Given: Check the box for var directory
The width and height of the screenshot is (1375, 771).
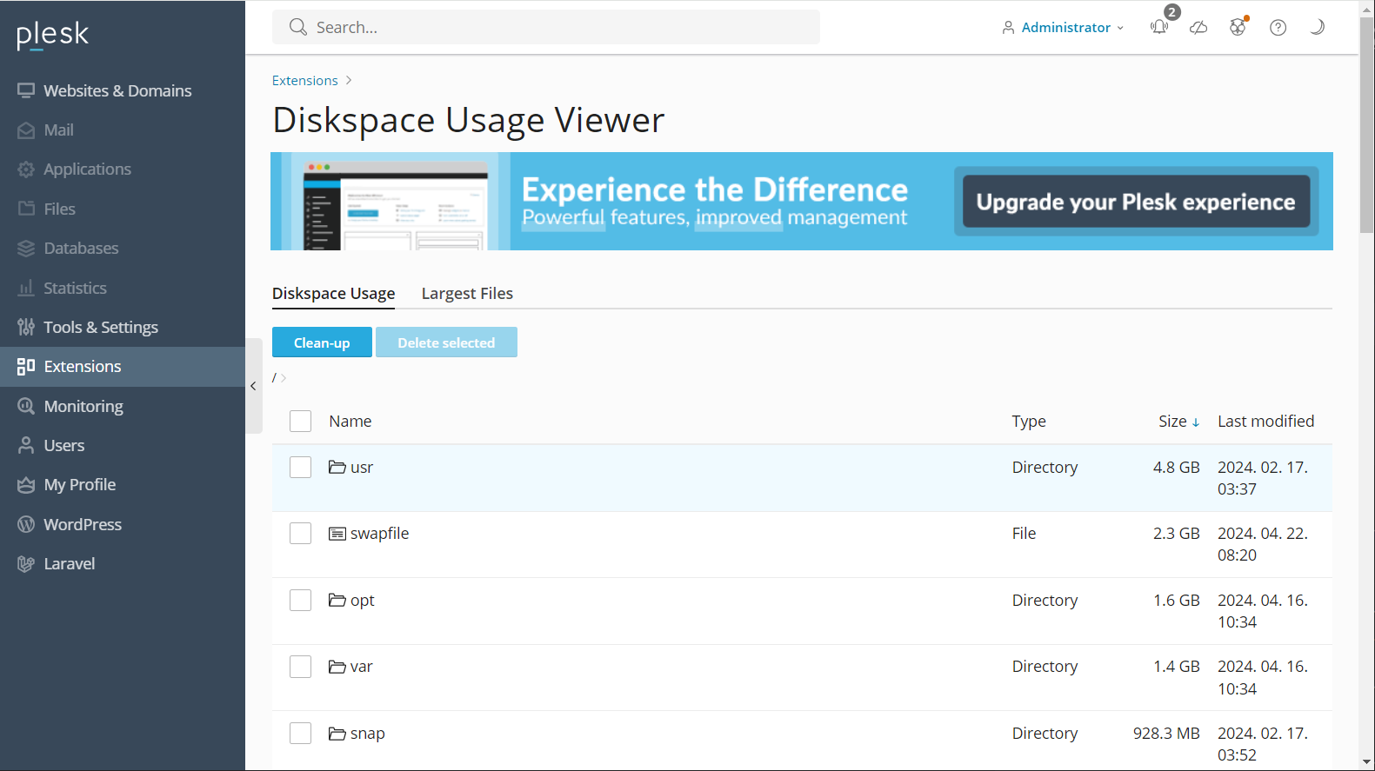Looking at the screenshot, I should tap(301, 667).
